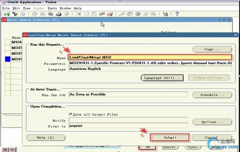
Task: Close the Load/Copy/Merge dialog
Action: (236, 35)
